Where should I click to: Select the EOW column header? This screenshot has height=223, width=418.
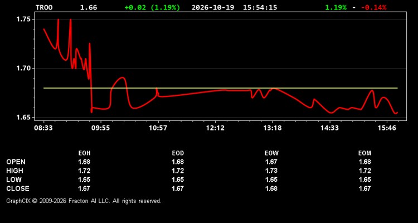271,153
